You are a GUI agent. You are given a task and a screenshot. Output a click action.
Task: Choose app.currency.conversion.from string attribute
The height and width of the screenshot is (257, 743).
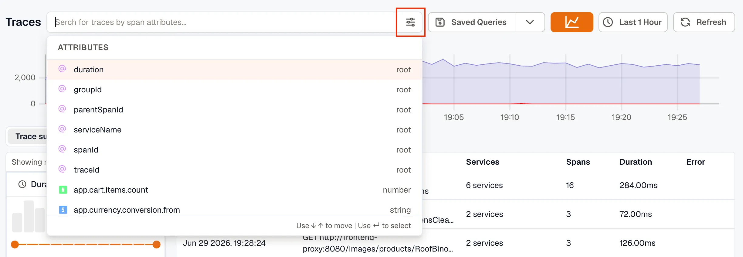coord(234,210)
